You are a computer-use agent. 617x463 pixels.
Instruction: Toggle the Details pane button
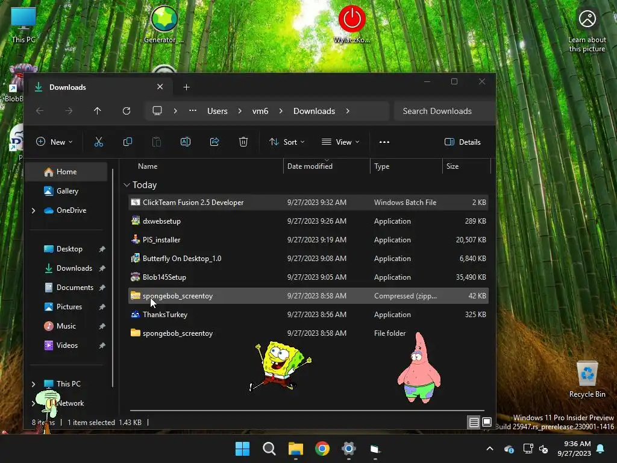click(x=463, y=142)
